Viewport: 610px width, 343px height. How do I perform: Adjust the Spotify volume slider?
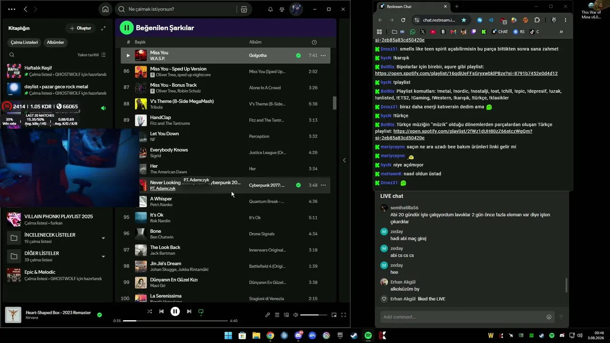[x=313, y=315]
